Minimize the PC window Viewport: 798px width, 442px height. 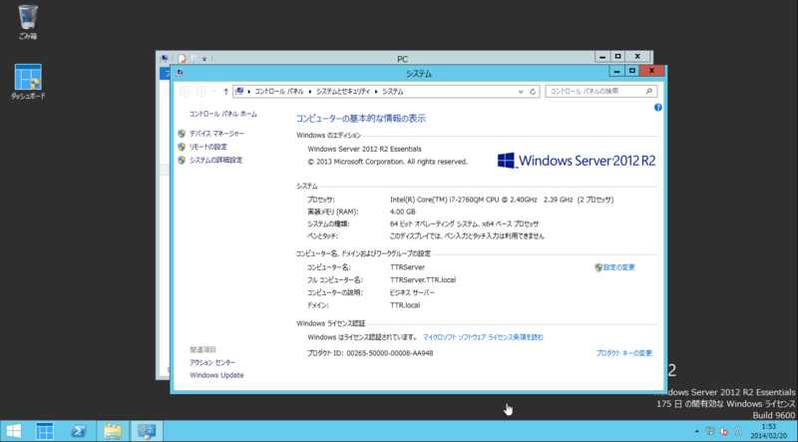pos(602,57)
